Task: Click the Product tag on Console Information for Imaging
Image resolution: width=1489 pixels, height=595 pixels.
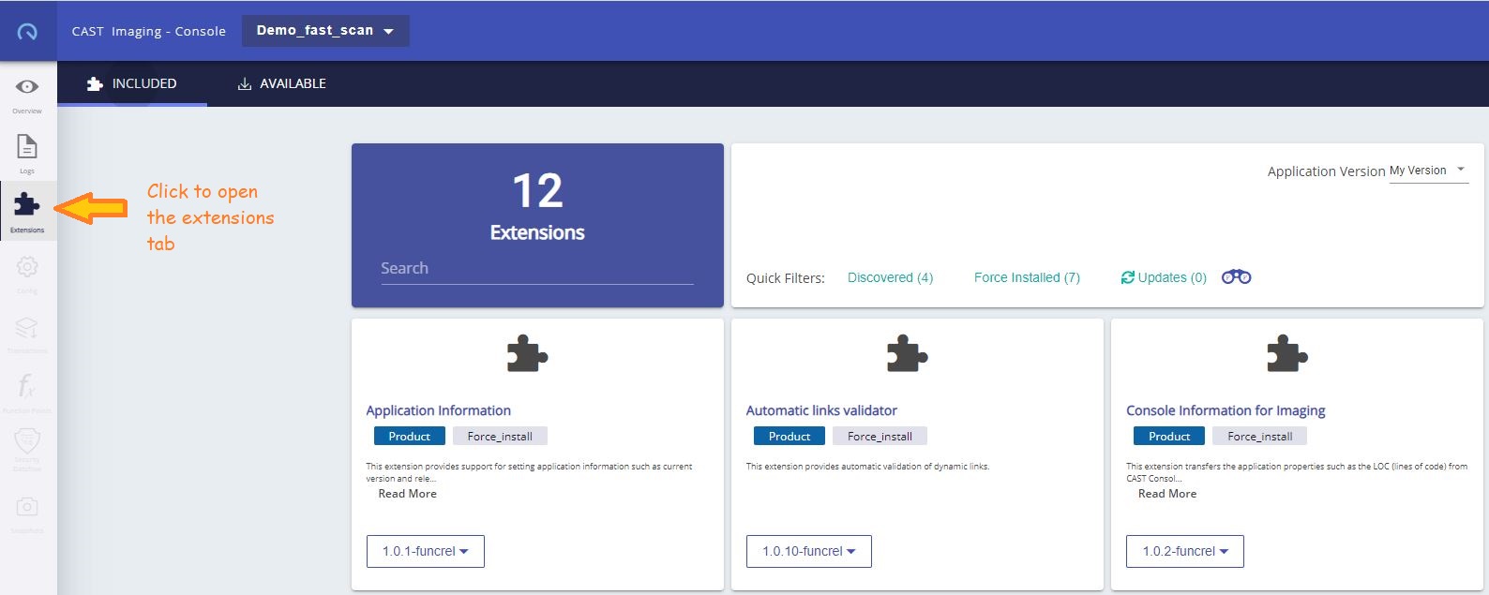Action: click(x=1169, y=436)
